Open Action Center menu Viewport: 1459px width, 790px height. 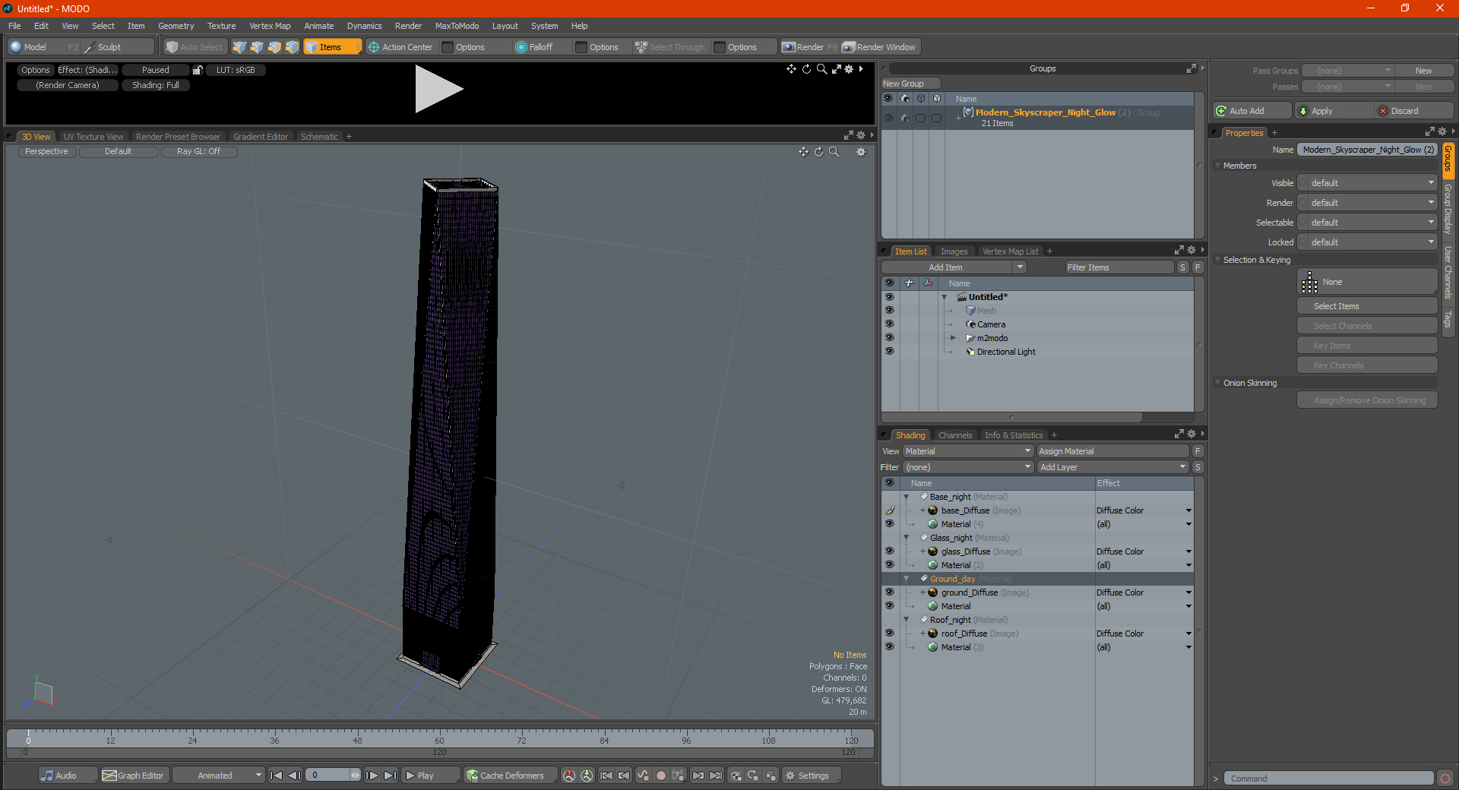[400, 47]
